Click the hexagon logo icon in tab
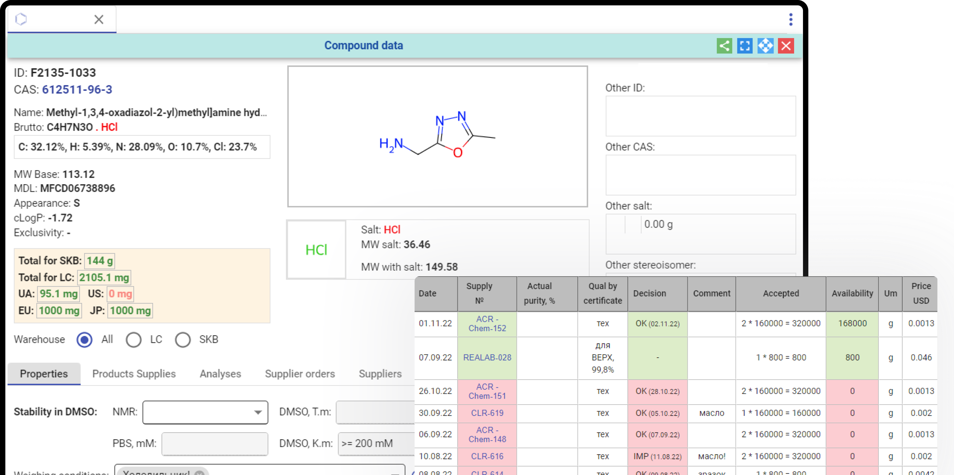 point(21,19)
